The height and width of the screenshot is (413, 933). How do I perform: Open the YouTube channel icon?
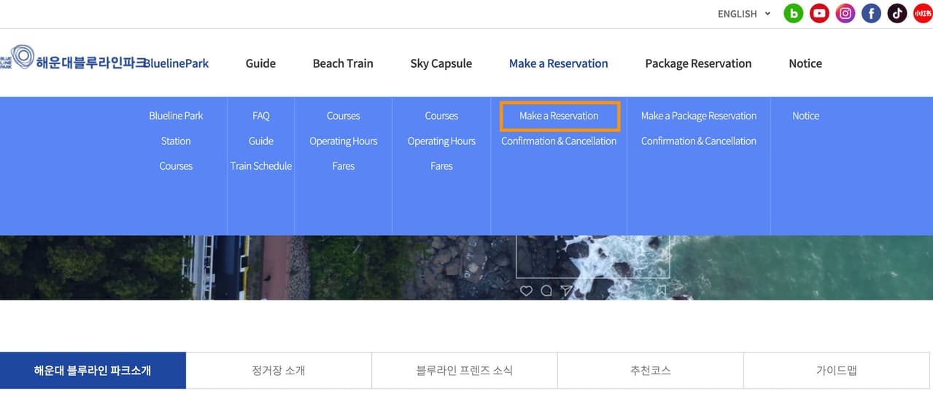click(x=819, y=13)
